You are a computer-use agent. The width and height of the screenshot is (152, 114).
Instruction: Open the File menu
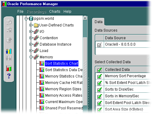click(x=20, y=12)
